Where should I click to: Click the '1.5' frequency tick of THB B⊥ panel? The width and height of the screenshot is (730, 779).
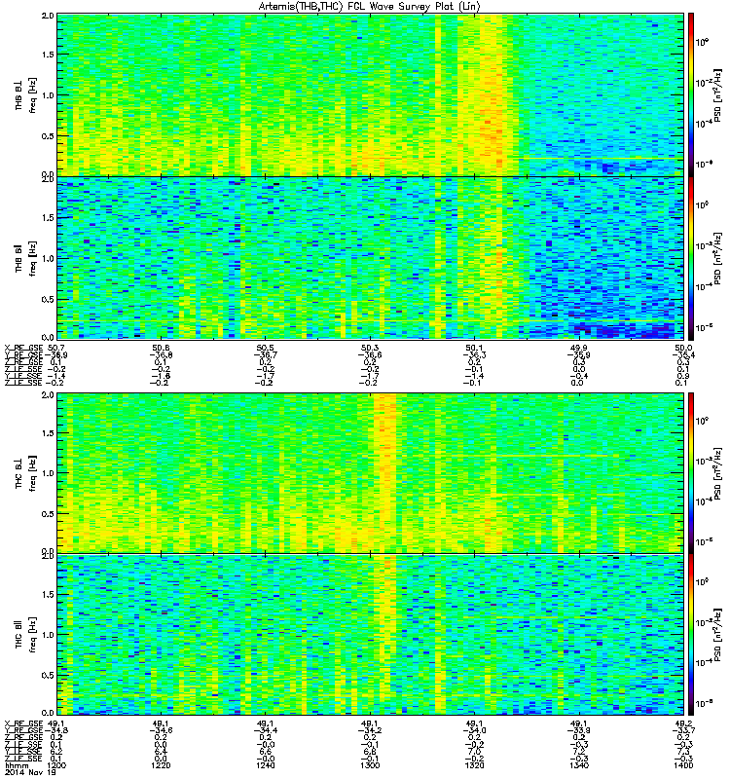[48, 55]
